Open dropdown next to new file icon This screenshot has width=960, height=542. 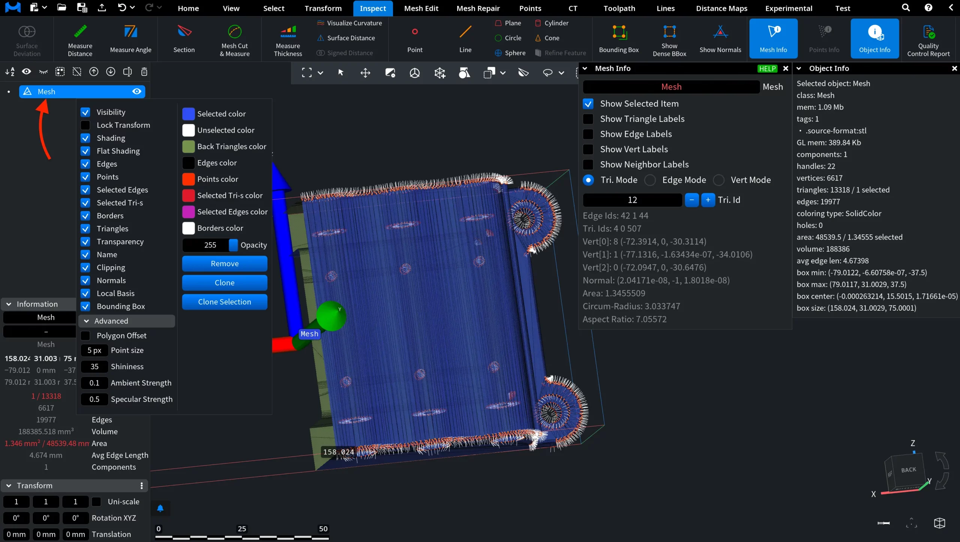(45, 7)
